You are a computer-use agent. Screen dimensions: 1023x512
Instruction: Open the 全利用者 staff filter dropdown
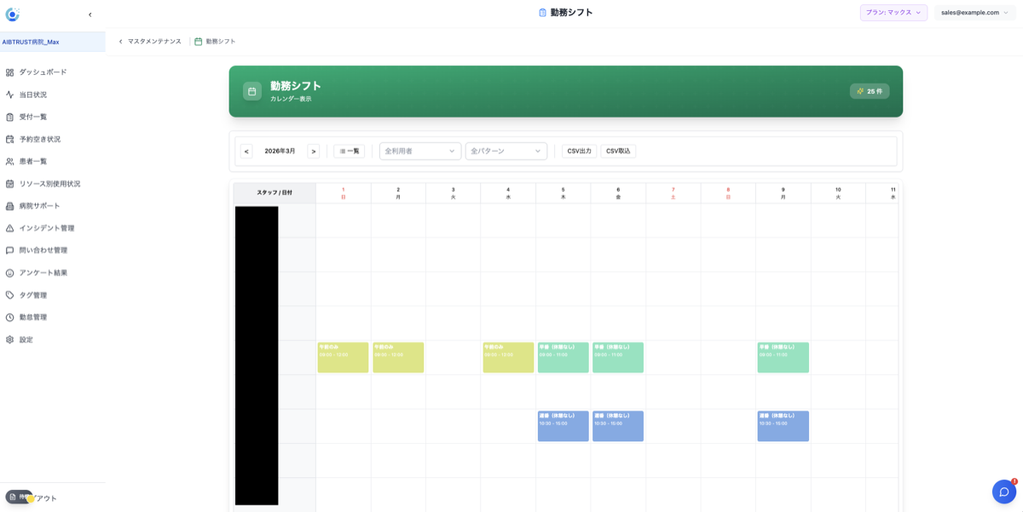[x=419, y=151]
